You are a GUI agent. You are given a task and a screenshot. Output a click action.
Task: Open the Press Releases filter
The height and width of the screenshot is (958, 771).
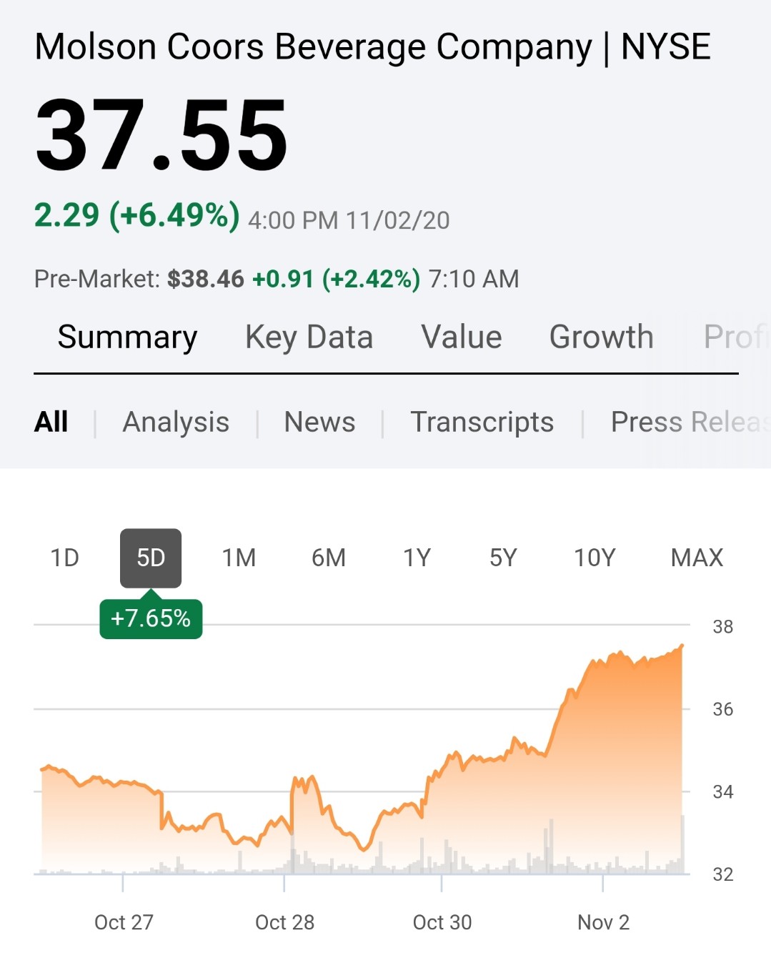point(687,423)
